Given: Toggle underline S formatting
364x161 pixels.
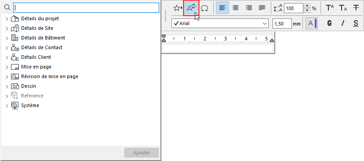Looking at the screenshot, I should click(356, 23).
